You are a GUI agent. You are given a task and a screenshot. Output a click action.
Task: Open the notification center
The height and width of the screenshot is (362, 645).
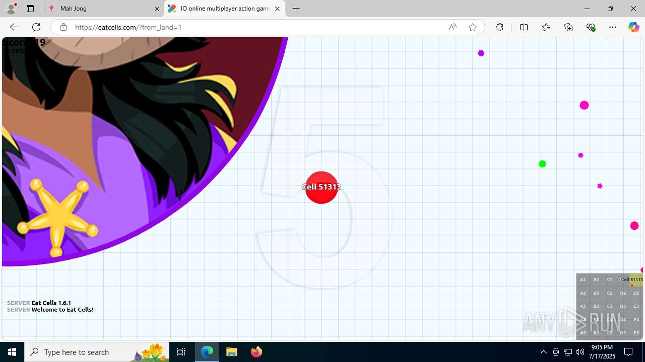628,352
